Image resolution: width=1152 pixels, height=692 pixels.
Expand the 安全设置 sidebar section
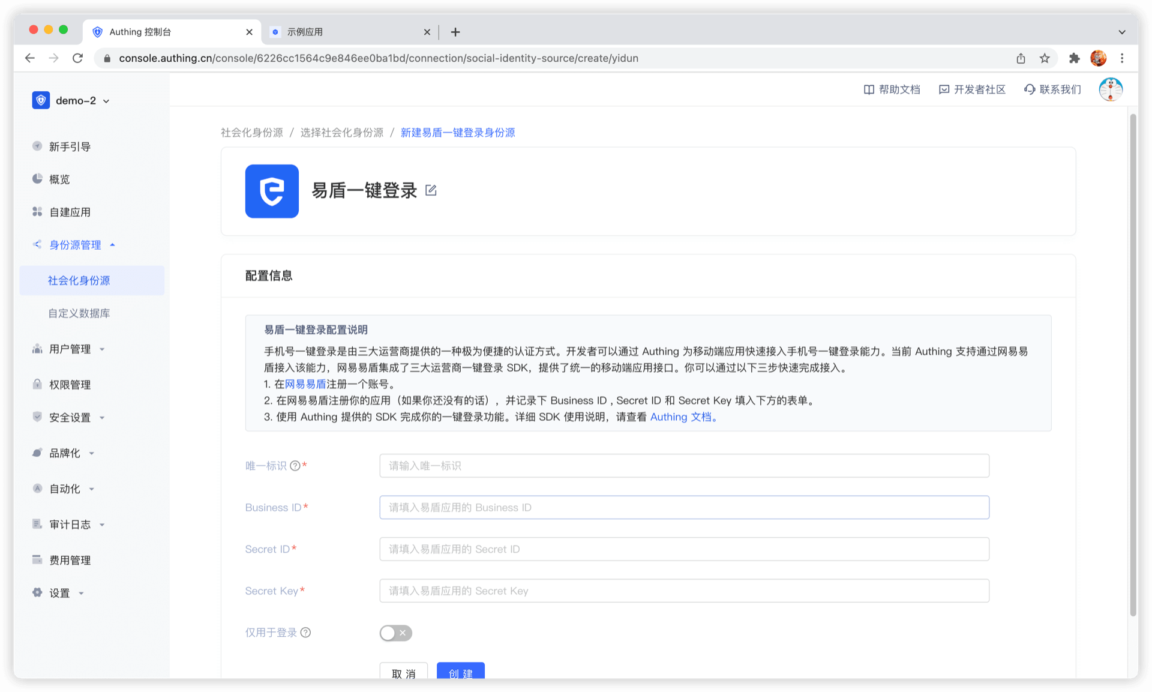(70, 418)
